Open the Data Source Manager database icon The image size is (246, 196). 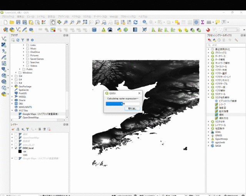(x=94, y=30)
